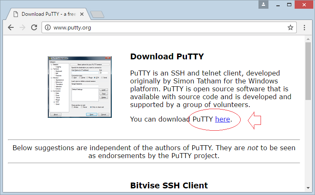Close the Download PuTTY tab
The width and height of the screenshot is (315, 195).
(82, 14)
